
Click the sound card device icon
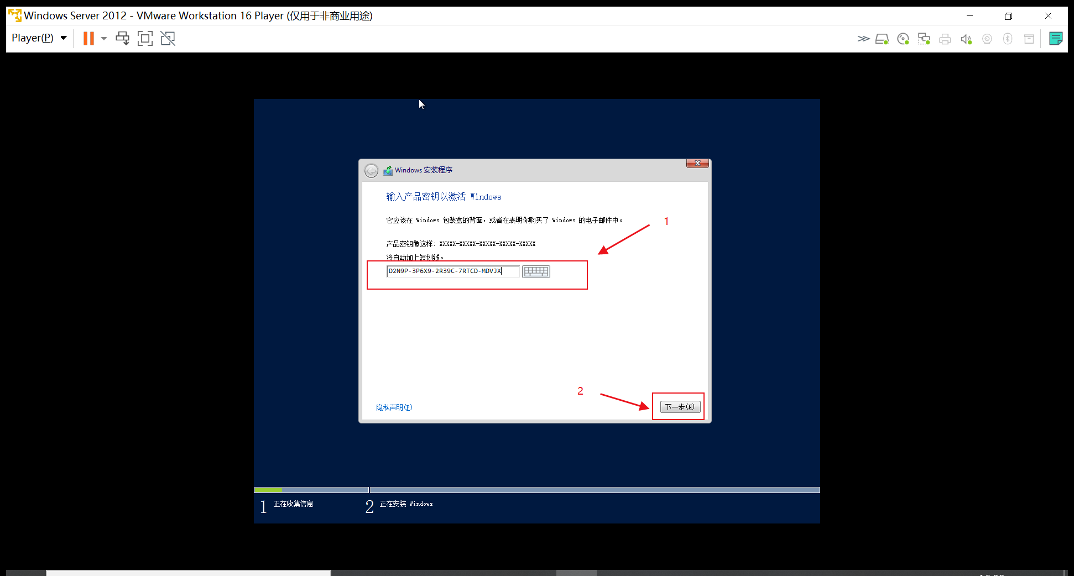pyautogui.click(x=966, y=39)
